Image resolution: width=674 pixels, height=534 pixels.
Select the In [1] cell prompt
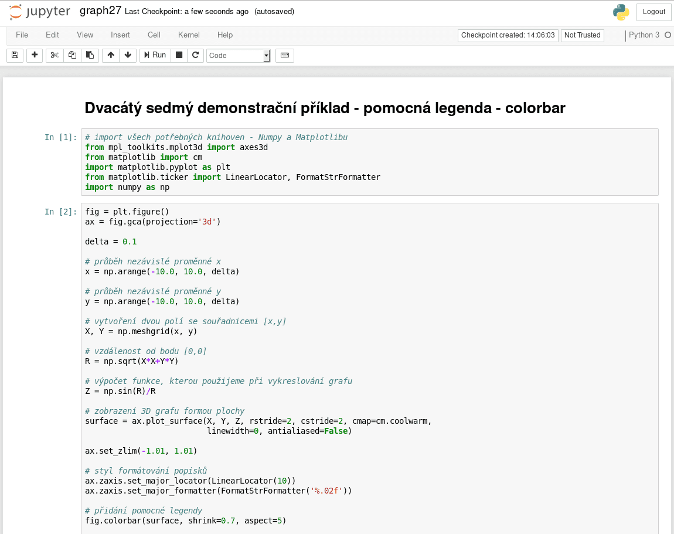[60, 137]
